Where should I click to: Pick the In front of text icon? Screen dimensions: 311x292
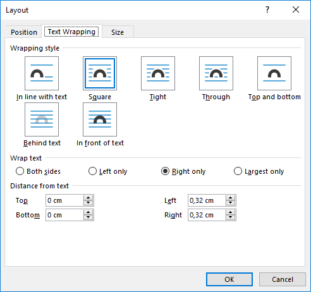[x=100, y=119]
